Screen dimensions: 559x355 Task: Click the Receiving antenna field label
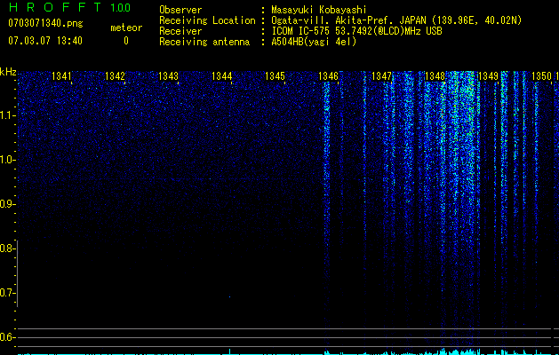[204, 42]
